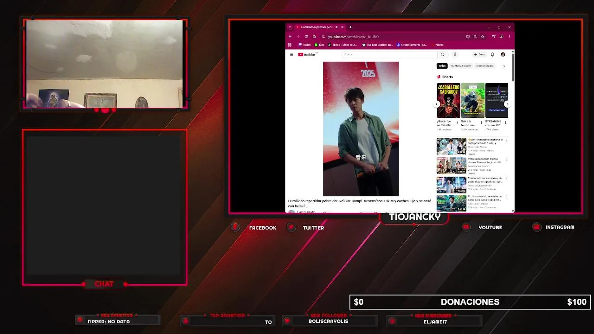The width and height of the screenshot is (594, 334).
Task: Go back with the browser back arrow
Action: click(290, 37)
